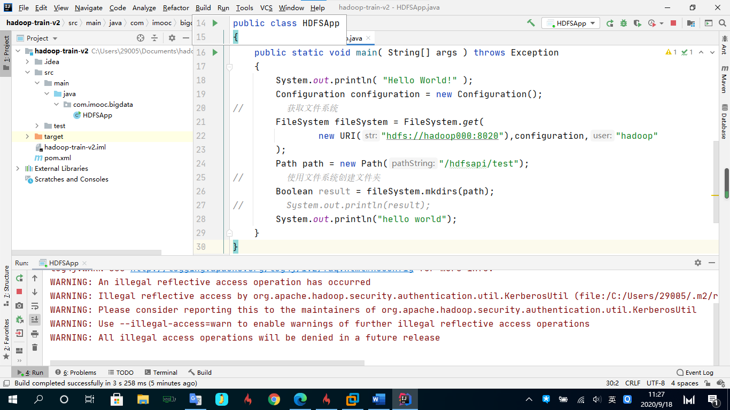Hide the Project tool window

point(185,38)
